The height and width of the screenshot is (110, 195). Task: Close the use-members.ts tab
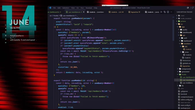point(84,12)
